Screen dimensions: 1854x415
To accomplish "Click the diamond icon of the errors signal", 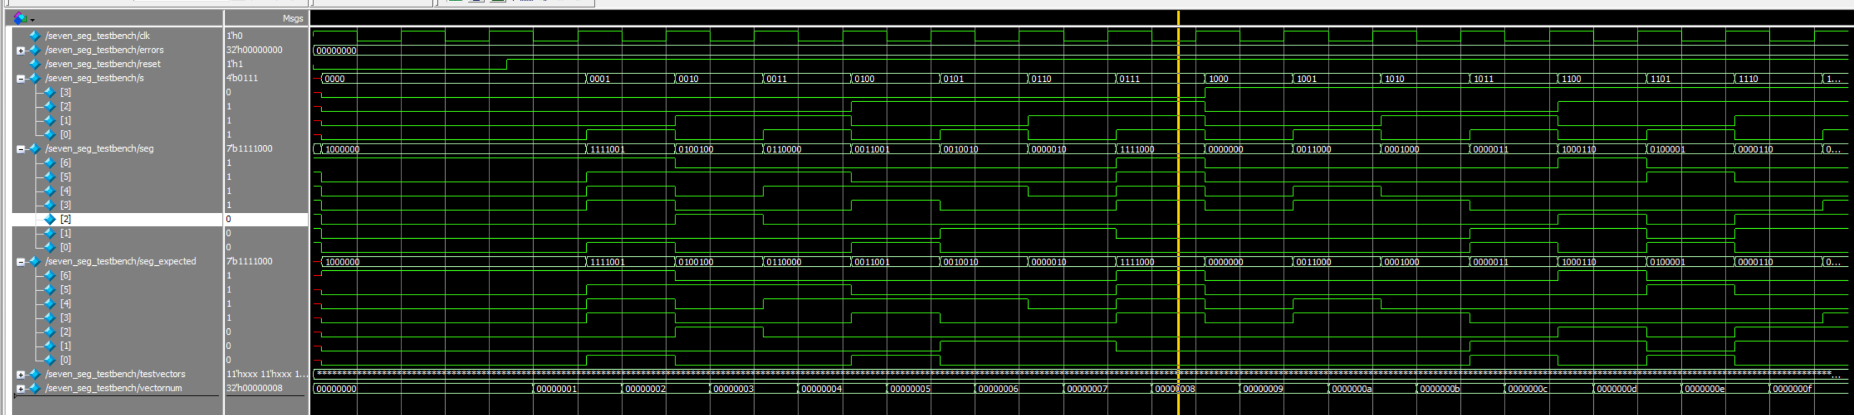I will (34, 50).
